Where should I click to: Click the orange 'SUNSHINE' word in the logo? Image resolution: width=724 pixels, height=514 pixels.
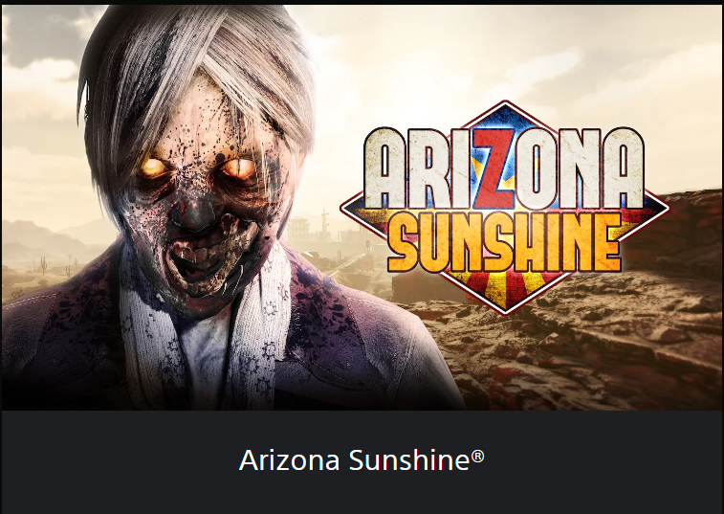tap(504, 242)
